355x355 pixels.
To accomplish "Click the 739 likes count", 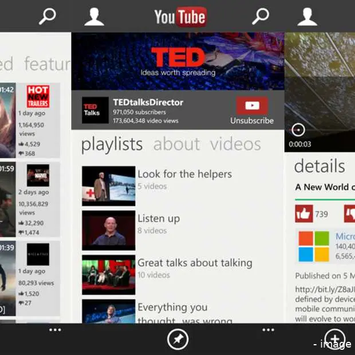I will point(321,214).
